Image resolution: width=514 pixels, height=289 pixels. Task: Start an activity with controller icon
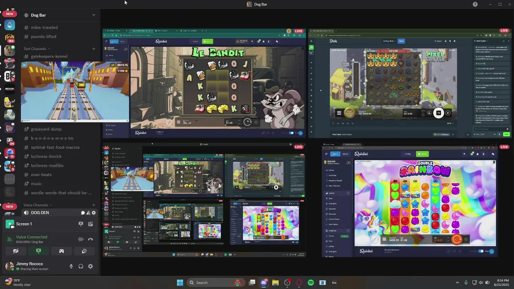click(61, 251)
